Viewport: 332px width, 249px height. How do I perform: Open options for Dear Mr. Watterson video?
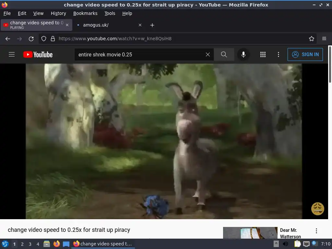316,231
